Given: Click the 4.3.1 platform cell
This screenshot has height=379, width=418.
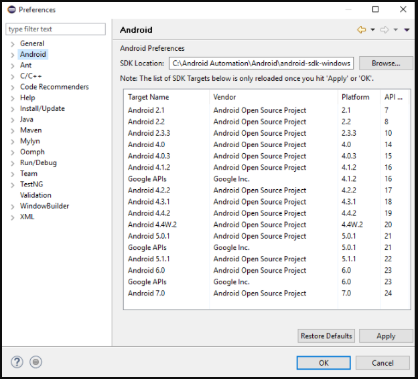Looking at the screenshot, I should (349, 202).
